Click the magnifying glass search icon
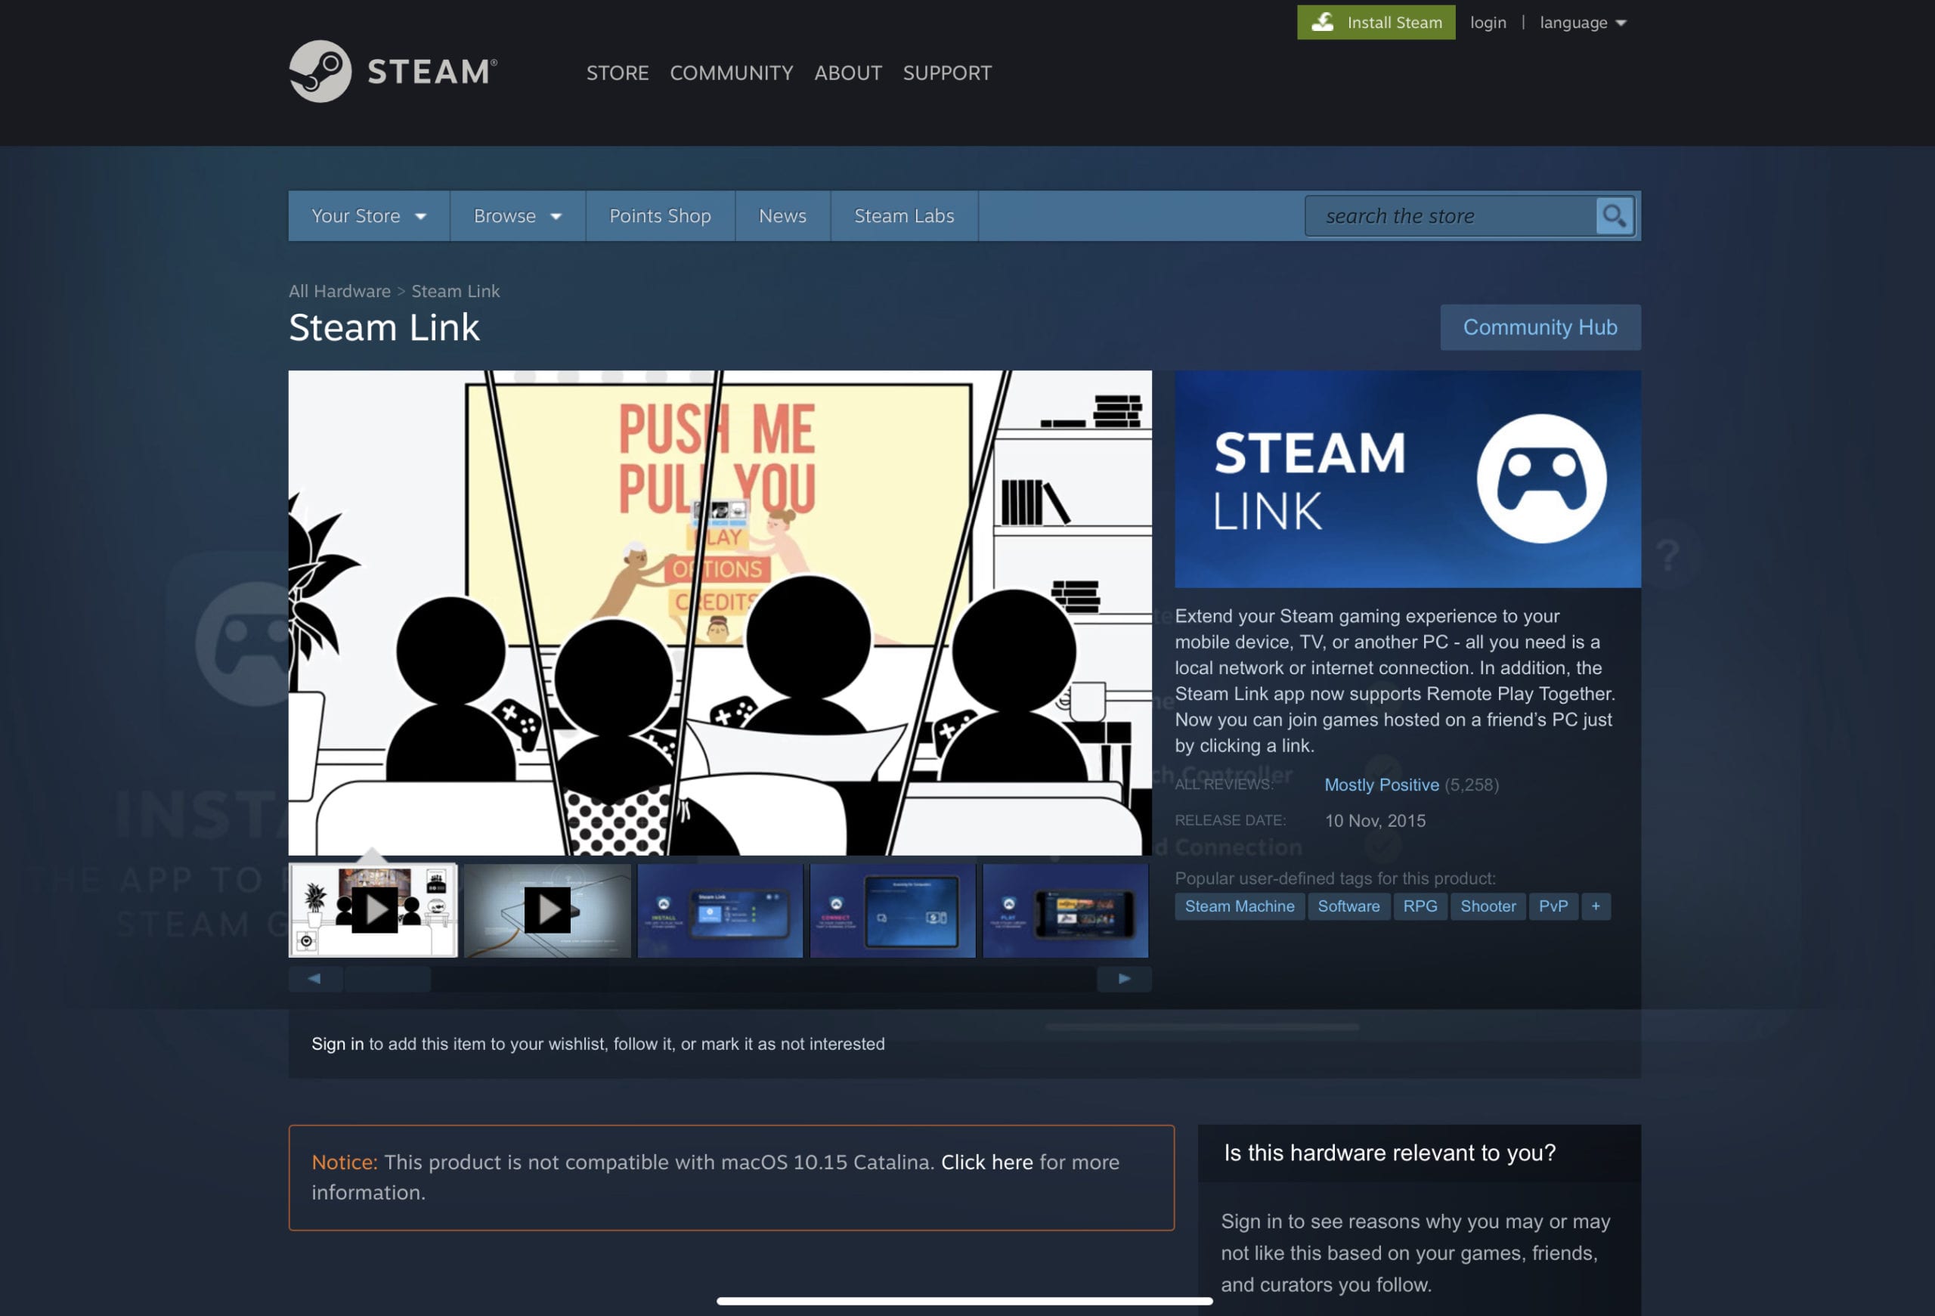1935x1316 pixels. click(1615, 215)
